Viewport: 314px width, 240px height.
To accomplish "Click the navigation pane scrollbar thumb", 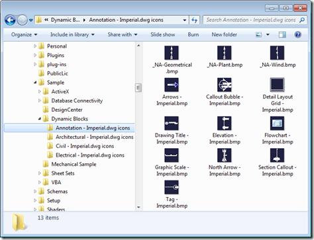I will (138, 88).
